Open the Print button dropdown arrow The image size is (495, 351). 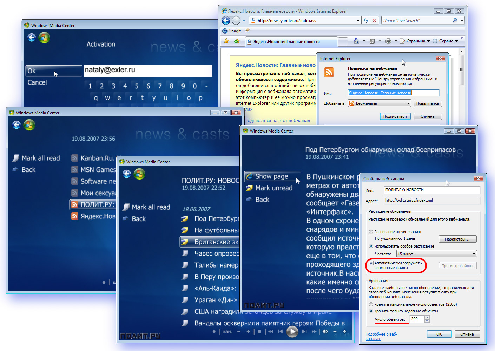tap(396, 41)
